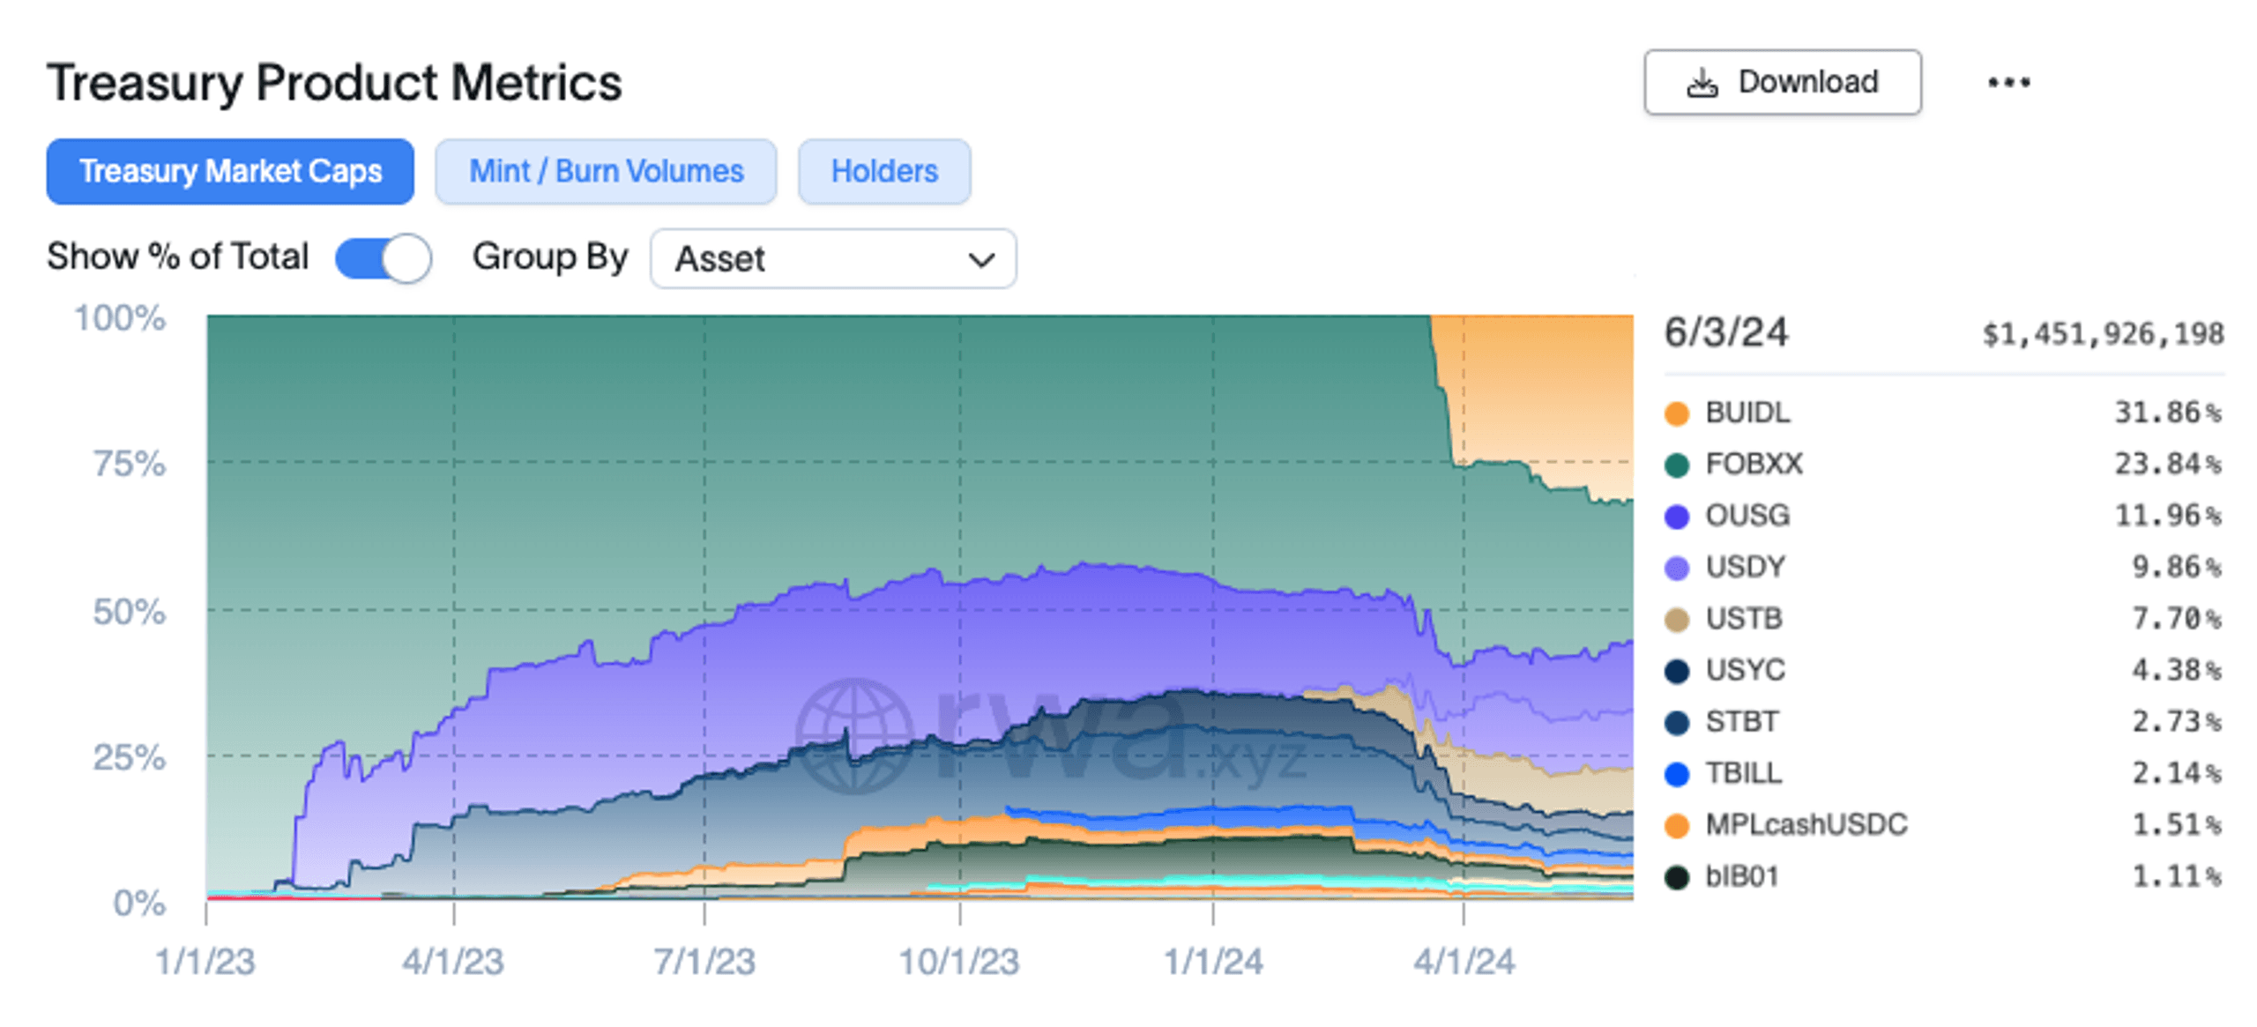2257x1027 pixels.
Task: Select the Holders tab
Action: (x=884, y=171)
